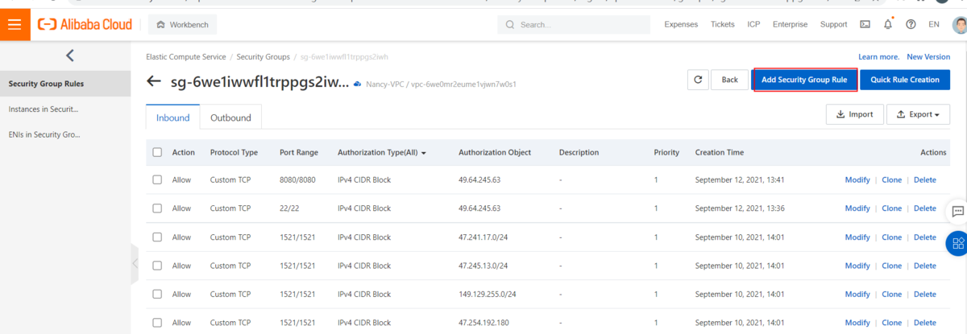Modify the 8080/8080 rule

pyautogui.click(x=857, y=179)
